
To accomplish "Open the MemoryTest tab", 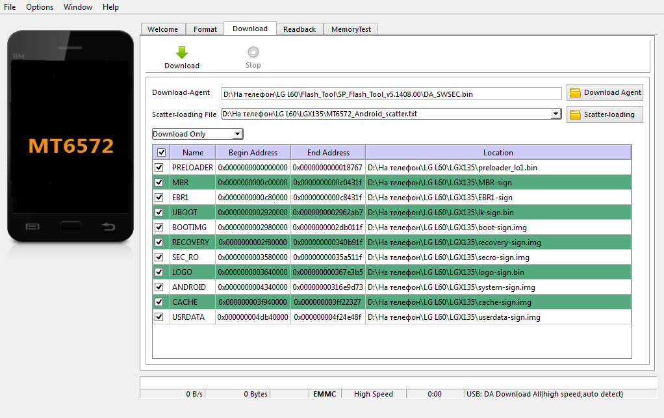I will click(x=351, y=29).
